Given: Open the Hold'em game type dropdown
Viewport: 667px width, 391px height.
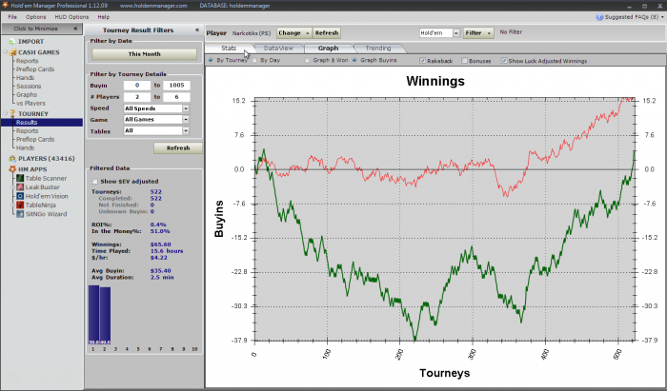Looking at the screenshot, I should pos(456,33).
